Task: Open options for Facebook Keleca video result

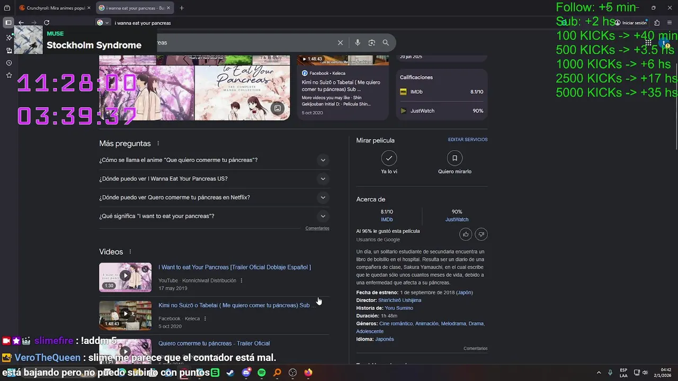Action: 205,319
